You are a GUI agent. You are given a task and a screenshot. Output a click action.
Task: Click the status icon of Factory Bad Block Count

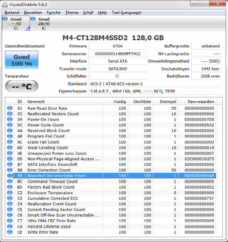click(x=10, y=187)
